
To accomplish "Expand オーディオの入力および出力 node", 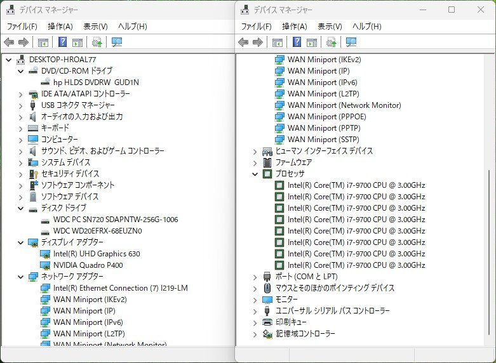I will 21,117.
